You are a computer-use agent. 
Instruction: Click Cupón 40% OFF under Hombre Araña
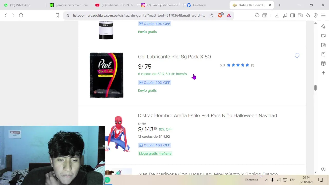tap(154, 145)
